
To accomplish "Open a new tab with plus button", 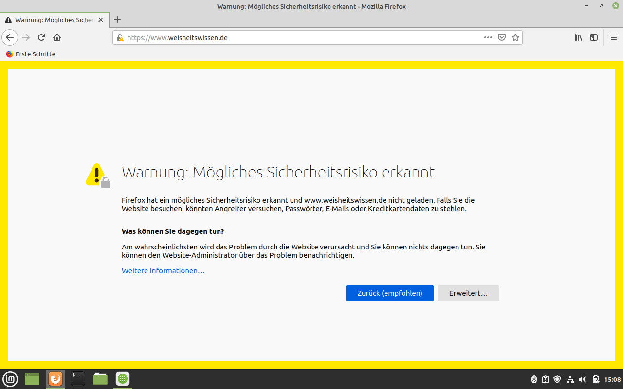I will point(117,20).
